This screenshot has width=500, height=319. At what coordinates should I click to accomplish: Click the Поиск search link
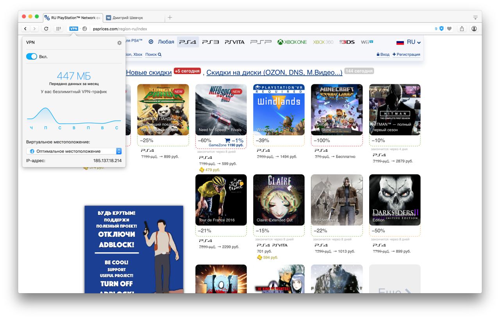(153, 55)
